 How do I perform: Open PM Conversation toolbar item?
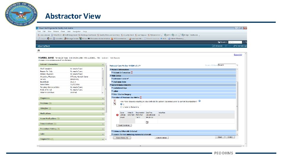click(119, 39)
